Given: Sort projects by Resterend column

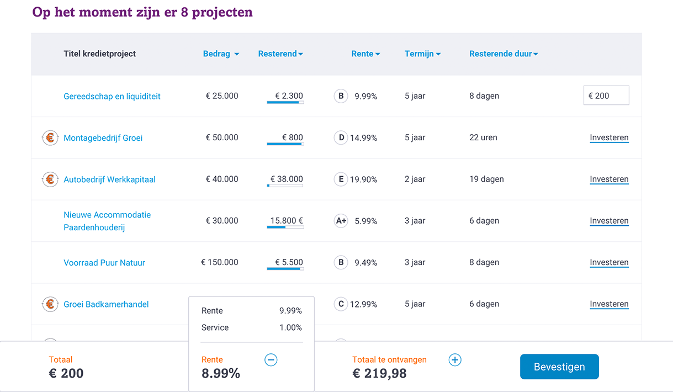Looking at the screenshot, I should click(x=280, y=54).
